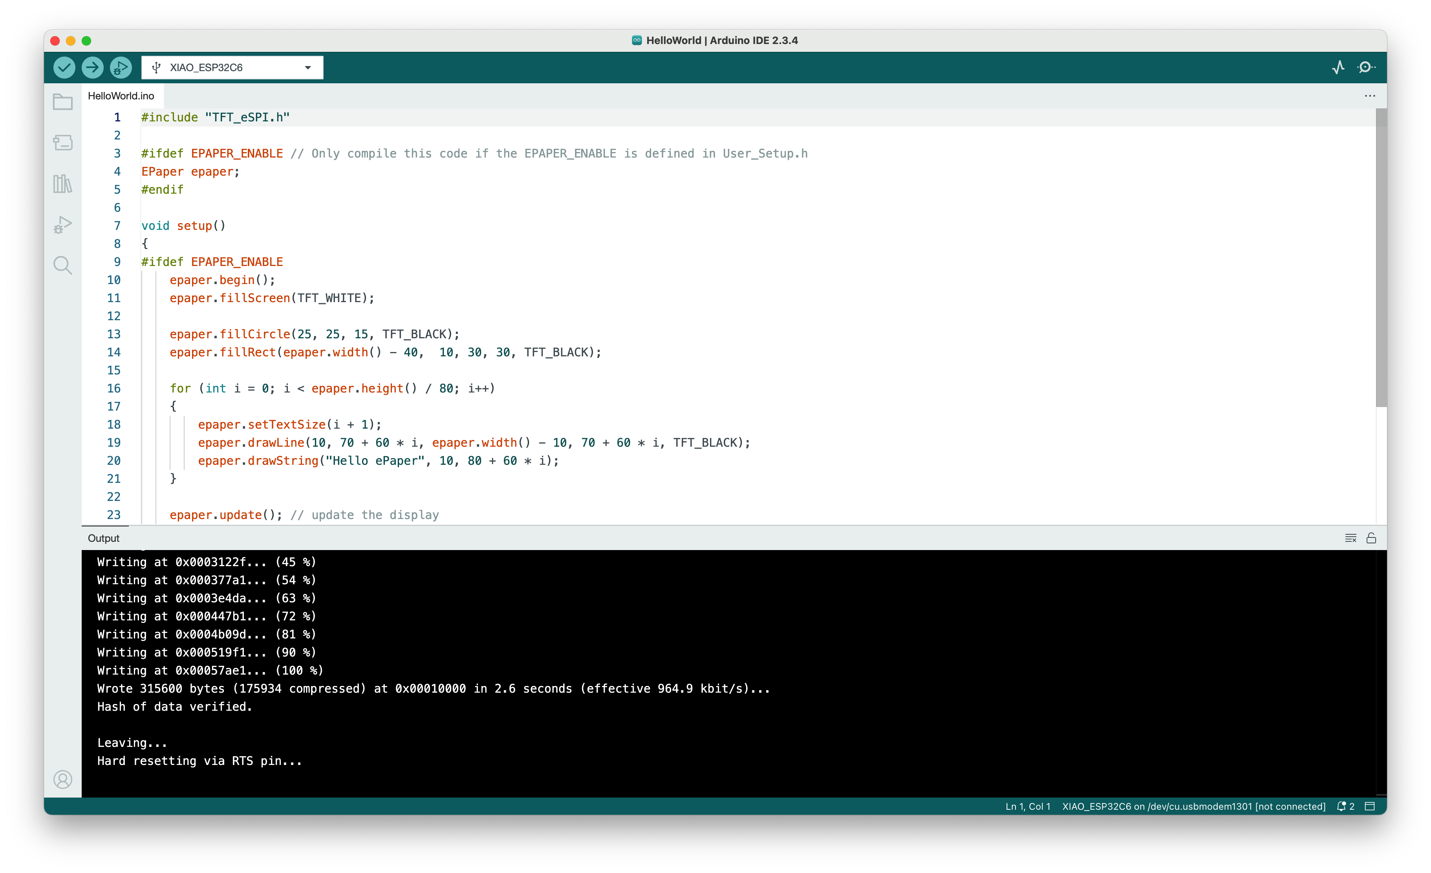Click the USB icon in board selector
Viewport: 1431px width, 873px height.
coord(156,68)
